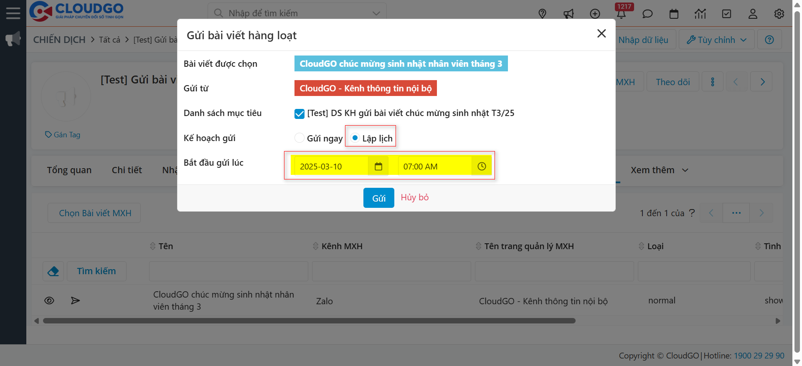Image resolution: width=802 pixels, height=366 pixels.
Task: Go to previous list page arrow
Action: tap(711, 213)
